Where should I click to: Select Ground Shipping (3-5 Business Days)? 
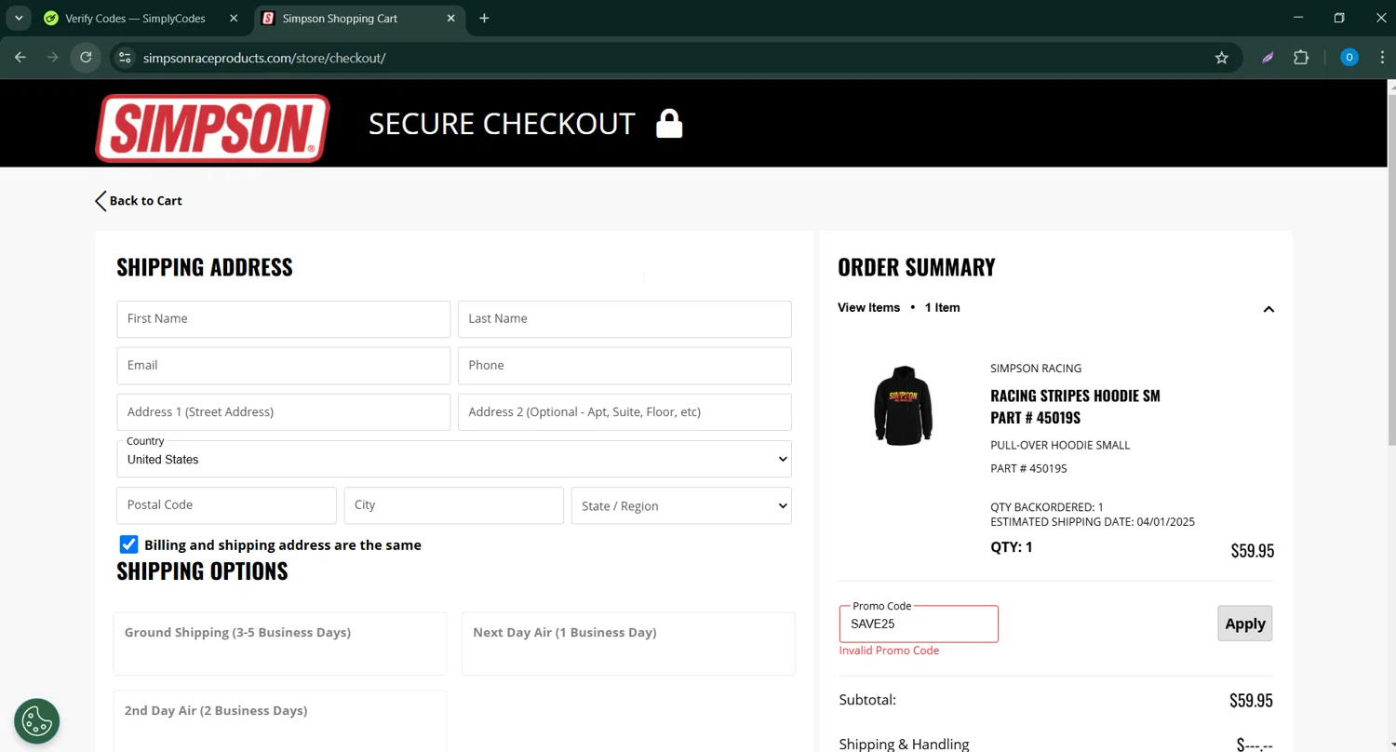click(x=279, y=643)
